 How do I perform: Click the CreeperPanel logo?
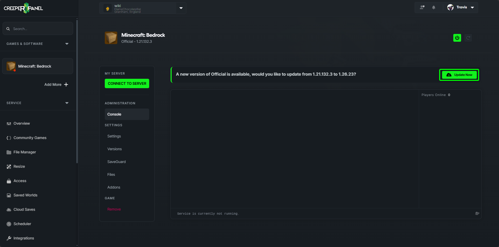pos(23,8)
